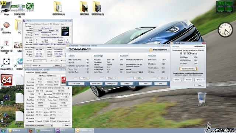Open Filtering & AA... in 3DMark06
236x133 pixels.
(x=111, y=83)
